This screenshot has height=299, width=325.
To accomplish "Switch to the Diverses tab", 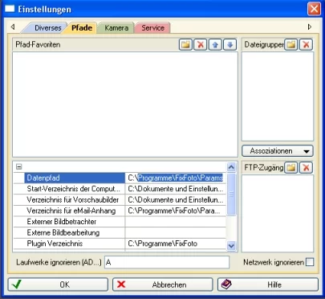I will pos(47,28).
